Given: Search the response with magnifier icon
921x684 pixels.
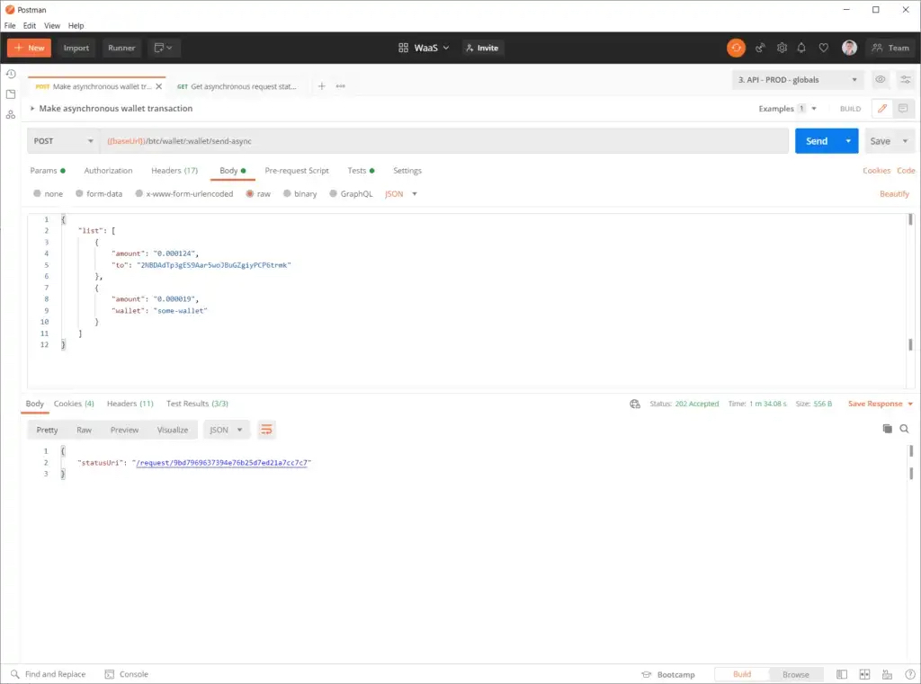Looking at the screenshot, I should tap(905, 429).
